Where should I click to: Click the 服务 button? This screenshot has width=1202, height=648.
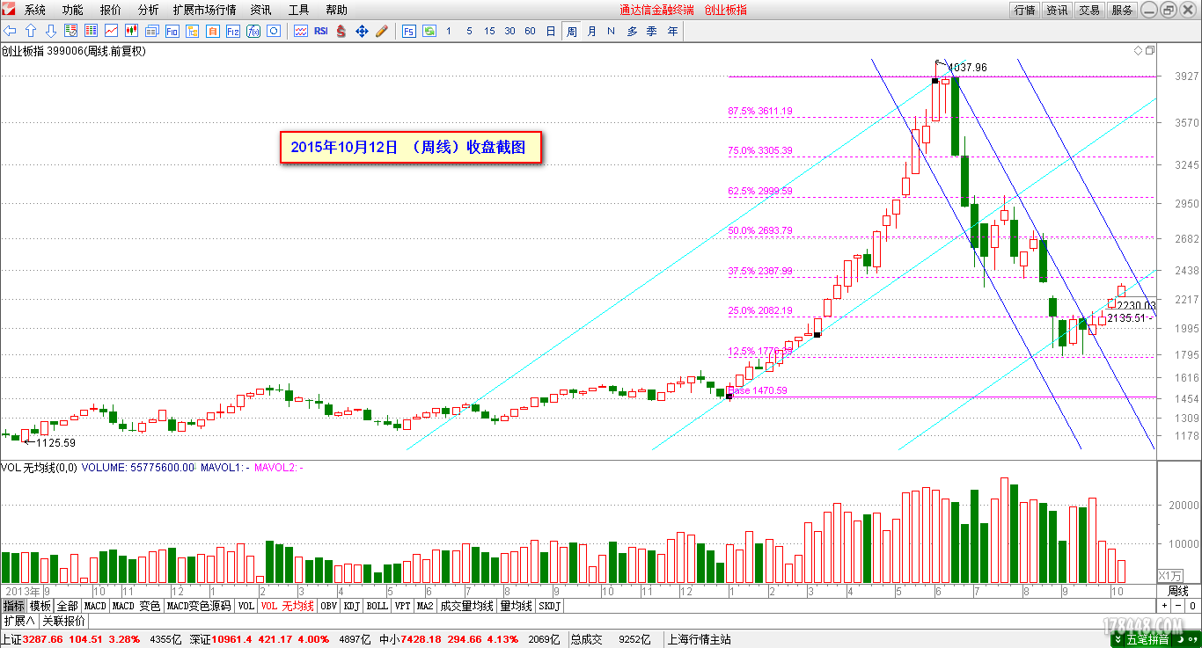point(1122,10)
